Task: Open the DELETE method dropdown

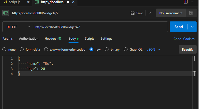Action: pos(18,27)
